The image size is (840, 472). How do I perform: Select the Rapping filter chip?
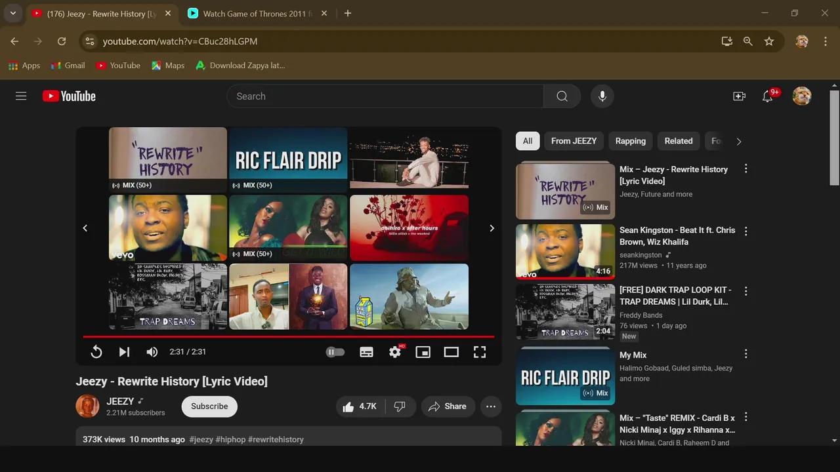coord(630,141)
